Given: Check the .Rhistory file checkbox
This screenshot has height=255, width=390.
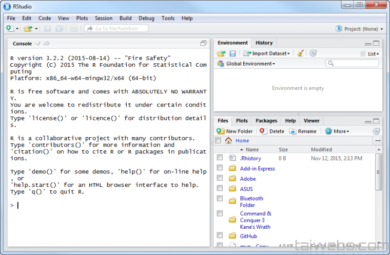Looking at the screenshot, I should tap(220, 158).
